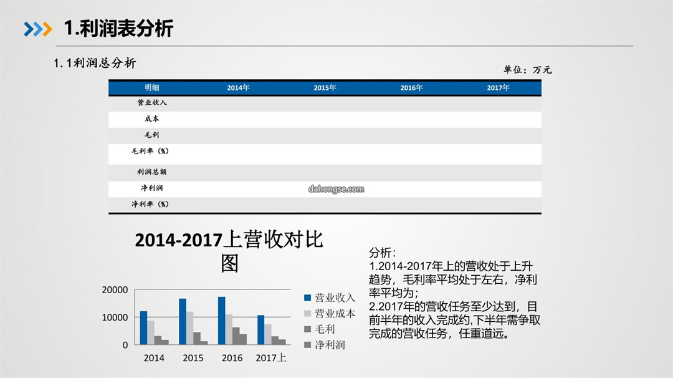
Task: Select the 2017年 column header
Action: point(499,87)
